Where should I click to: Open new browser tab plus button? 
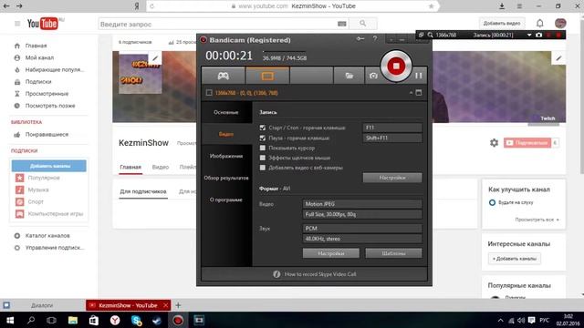point(178,305)
